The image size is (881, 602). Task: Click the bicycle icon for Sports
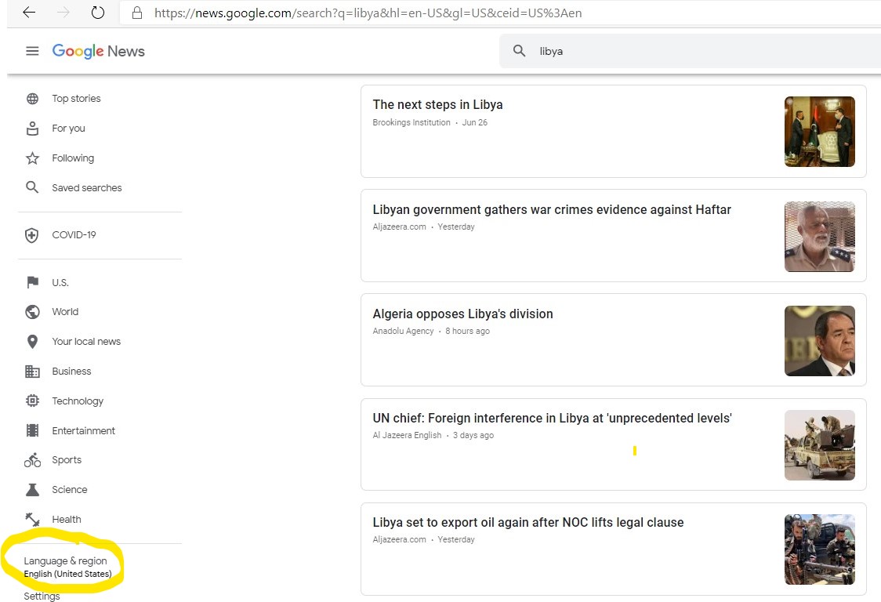(x=33, y=460)
